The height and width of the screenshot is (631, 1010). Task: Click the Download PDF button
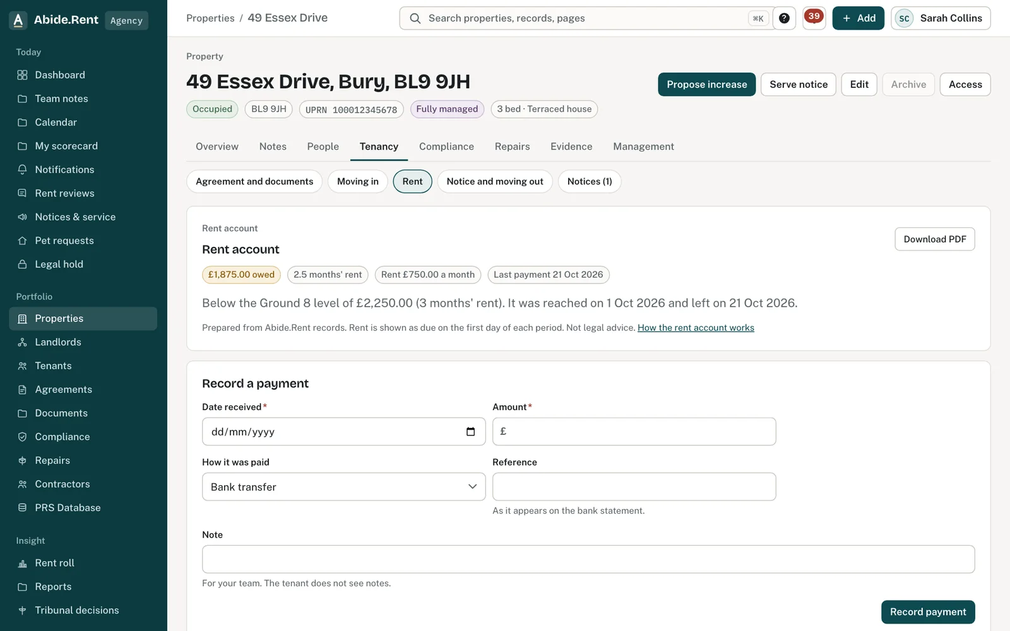point(935,239)
